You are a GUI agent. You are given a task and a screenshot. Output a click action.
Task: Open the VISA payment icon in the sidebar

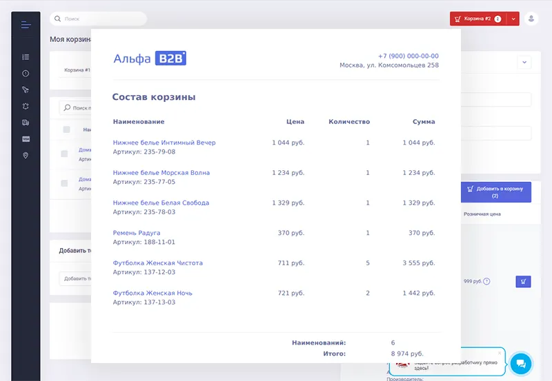click(26, 139)
